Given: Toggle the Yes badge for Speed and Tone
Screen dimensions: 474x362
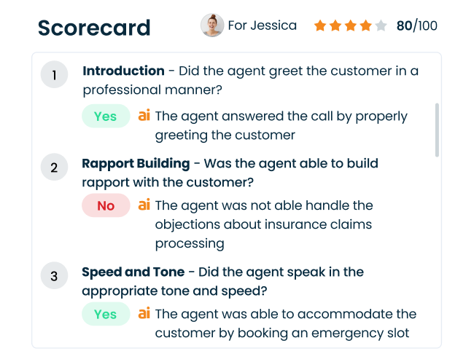Looking at the screenshot, I should coord(105,315).
